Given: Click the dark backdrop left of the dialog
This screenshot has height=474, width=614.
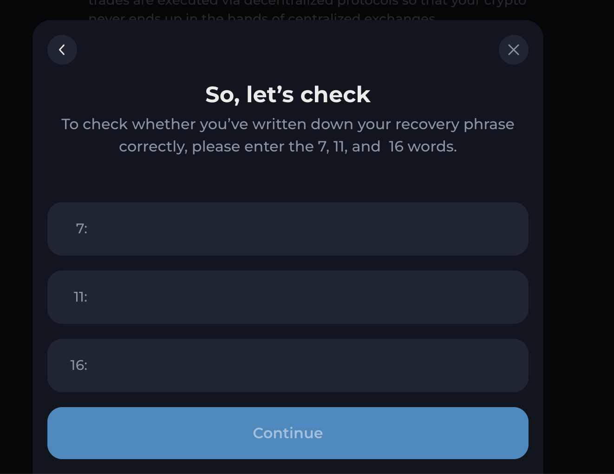Looking at the screenshot, I should 16,232.
